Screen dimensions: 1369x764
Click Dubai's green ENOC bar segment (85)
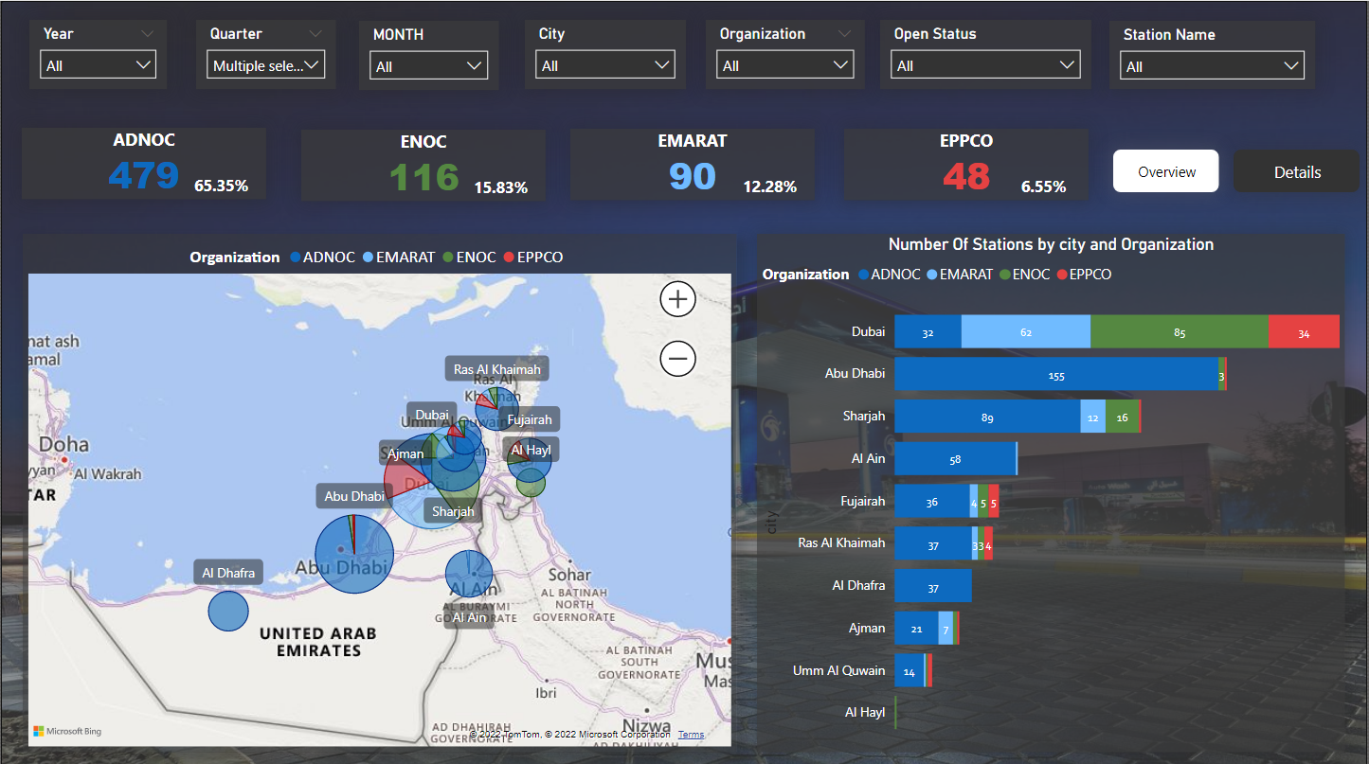(x=1179, y=332)
